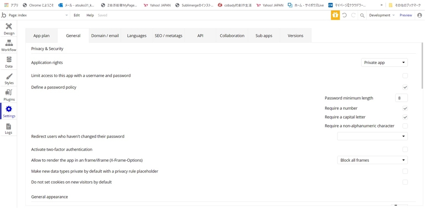Open the X-Frame-Options Block all frames dropdown
Screen dimensions: 425x208
click(372, 160)
